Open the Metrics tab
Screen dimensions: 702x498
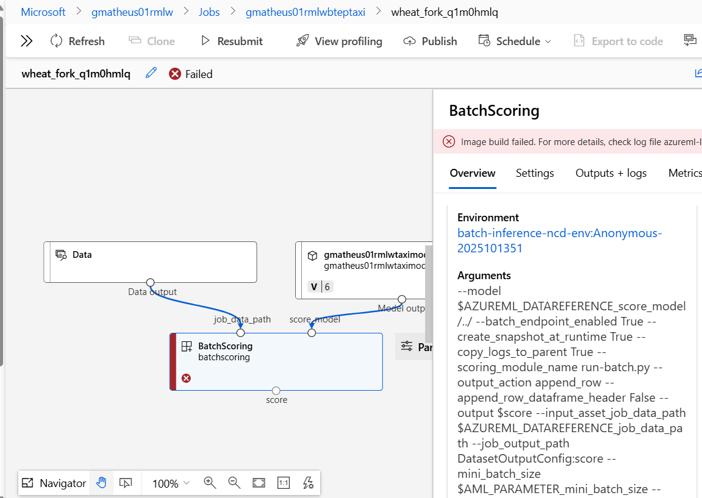pyautogui.click(x=684, y=173)
